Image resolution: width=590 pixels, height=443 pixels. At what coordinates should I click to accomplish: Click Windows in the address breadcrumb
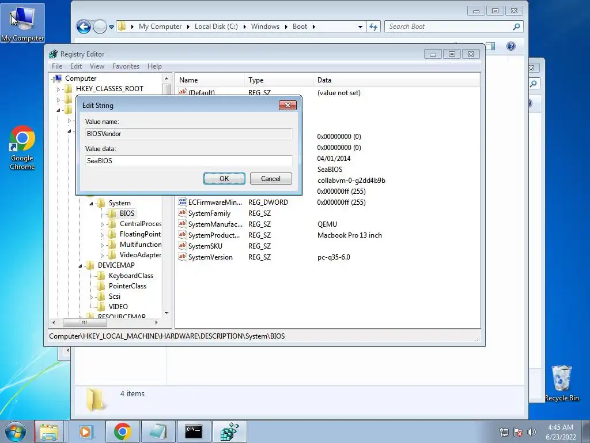click(x=265, y=27)
